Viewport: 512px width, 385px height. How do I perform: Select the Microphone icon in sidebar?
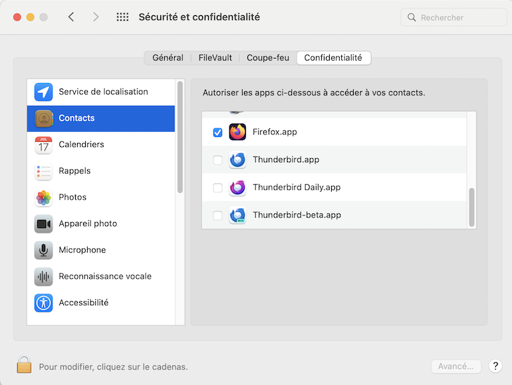coord(44,250)
